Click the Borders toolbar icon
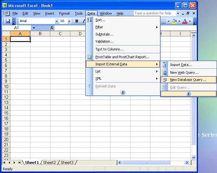217x173 pixels. [x=164, y=21]
